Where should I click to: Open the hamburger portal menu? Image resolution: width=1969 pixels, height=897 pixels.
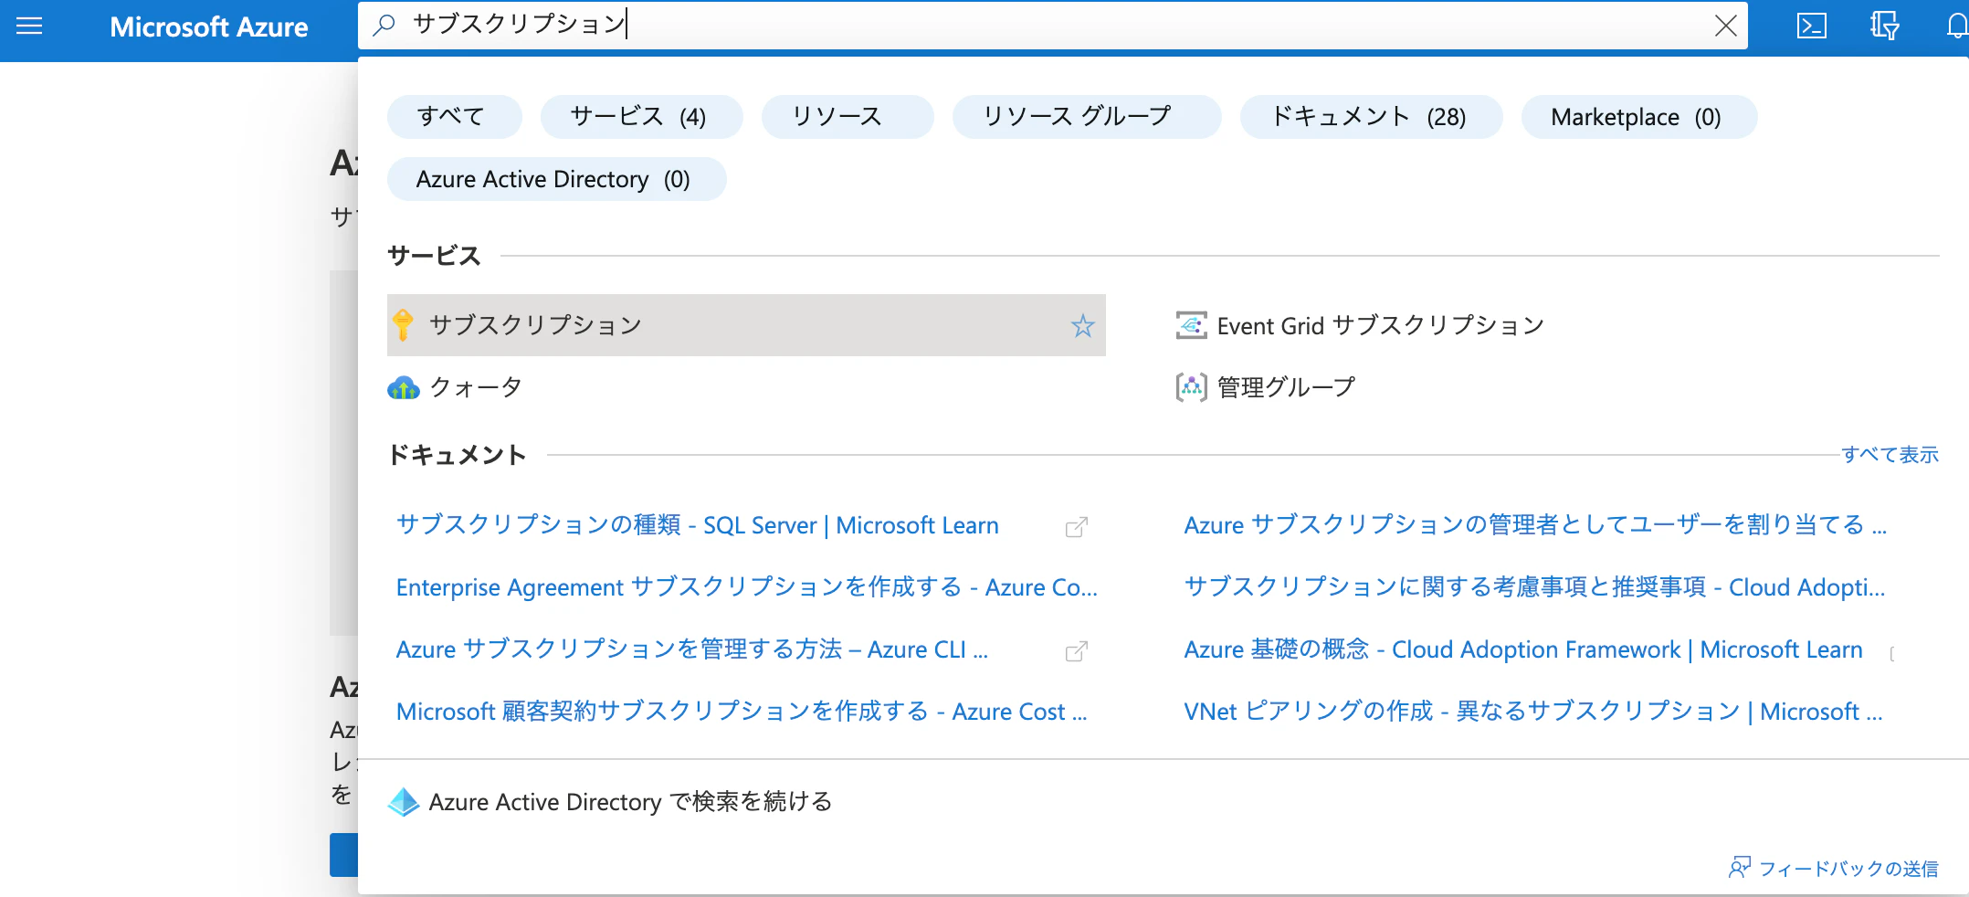(29, 26)
